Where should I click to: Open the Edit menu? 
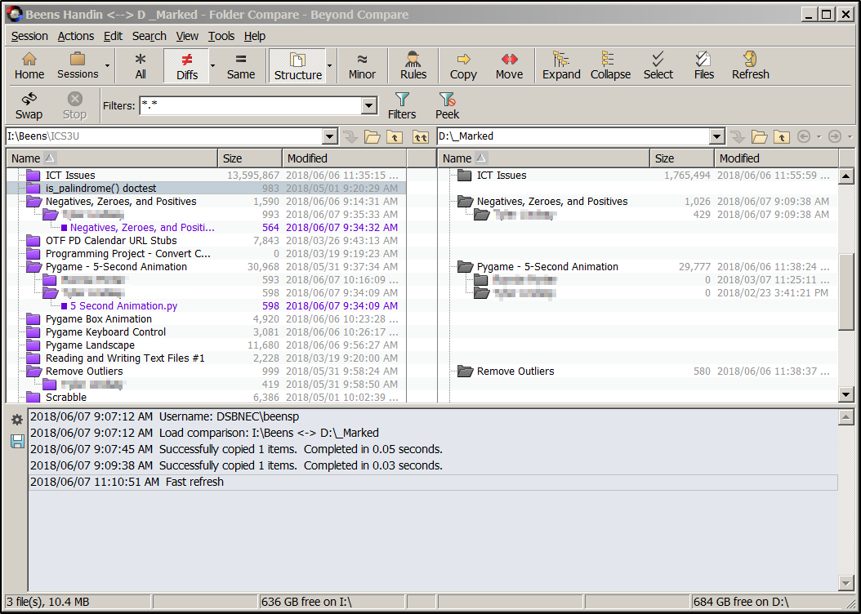[113, 36]
